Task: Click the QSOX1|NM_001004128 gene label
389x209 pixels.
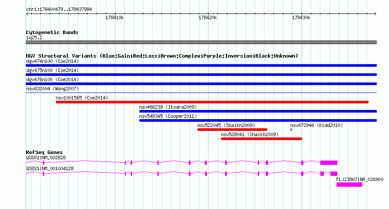Action: [50, 168]
